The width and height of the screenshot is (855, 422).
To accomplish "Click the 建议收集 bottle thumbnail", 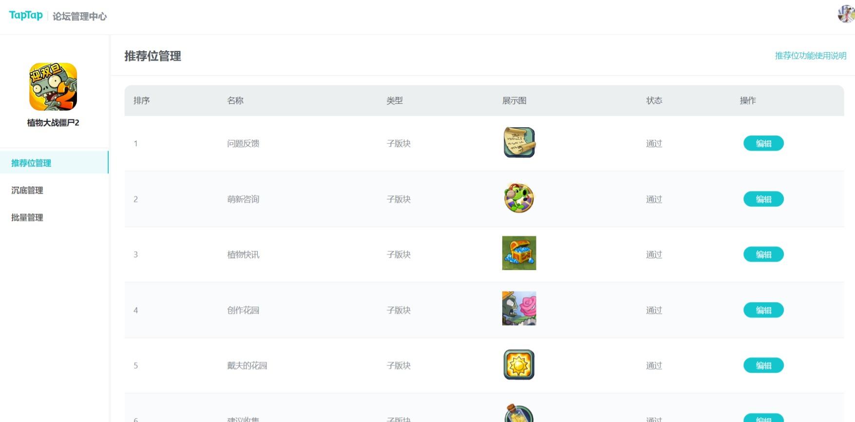I will coord(519,413).
